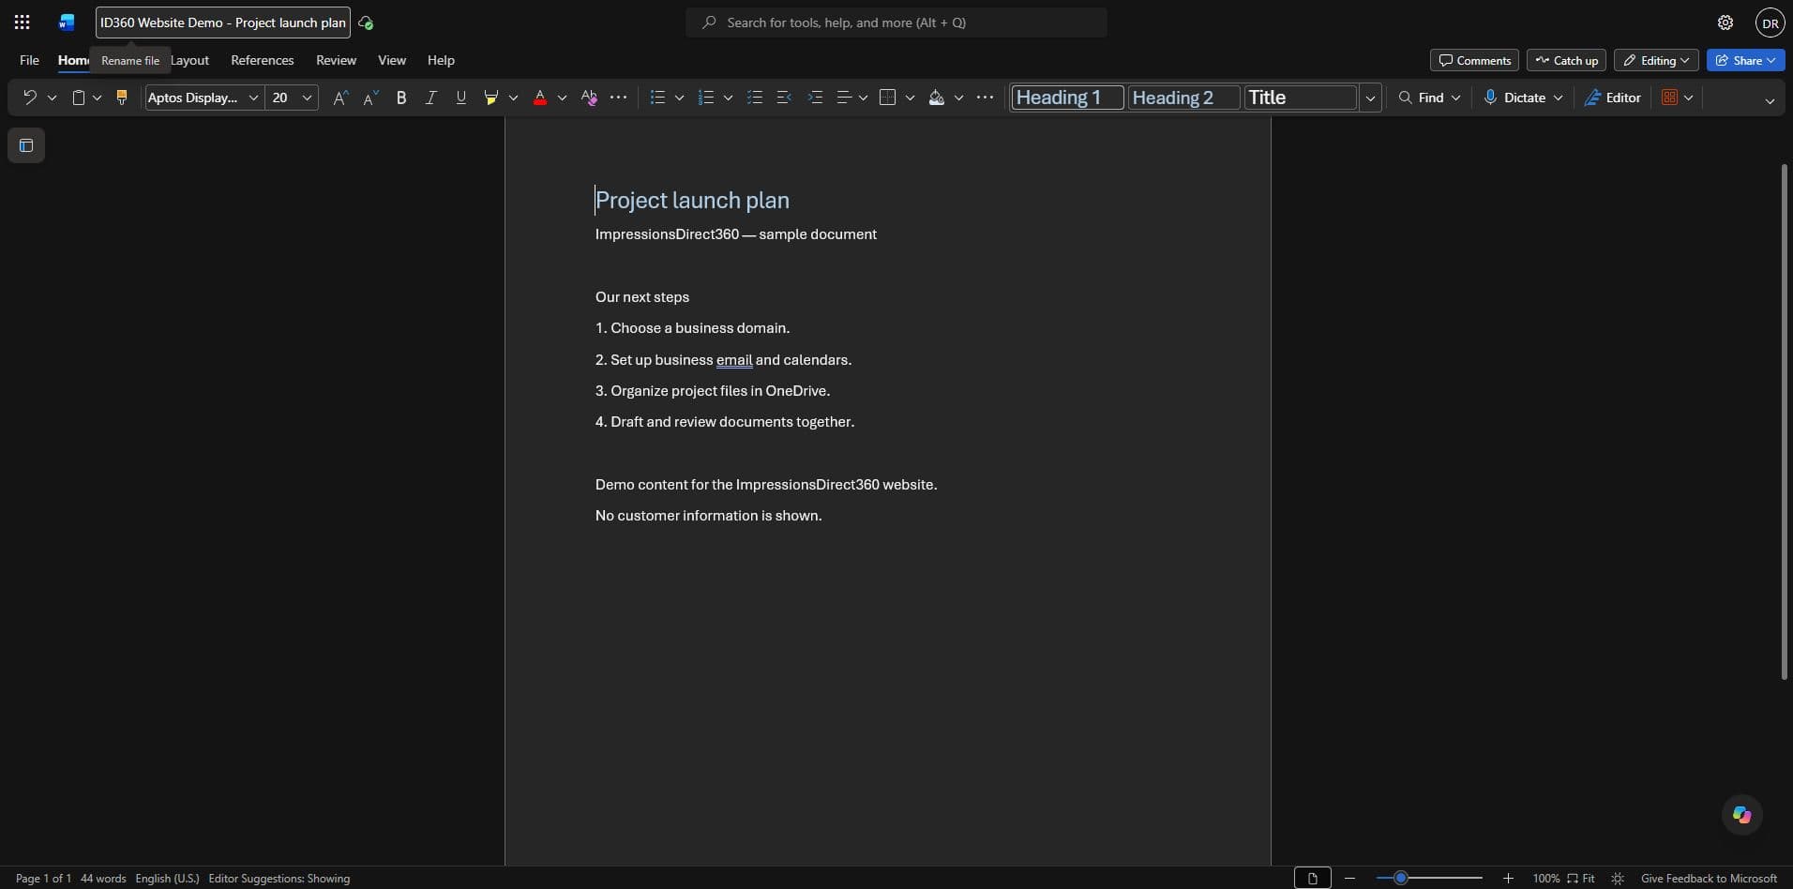Toggle Bold formatting
Image resolution: width=1793 pixels, height=889 pixels.
coord(401,98)
